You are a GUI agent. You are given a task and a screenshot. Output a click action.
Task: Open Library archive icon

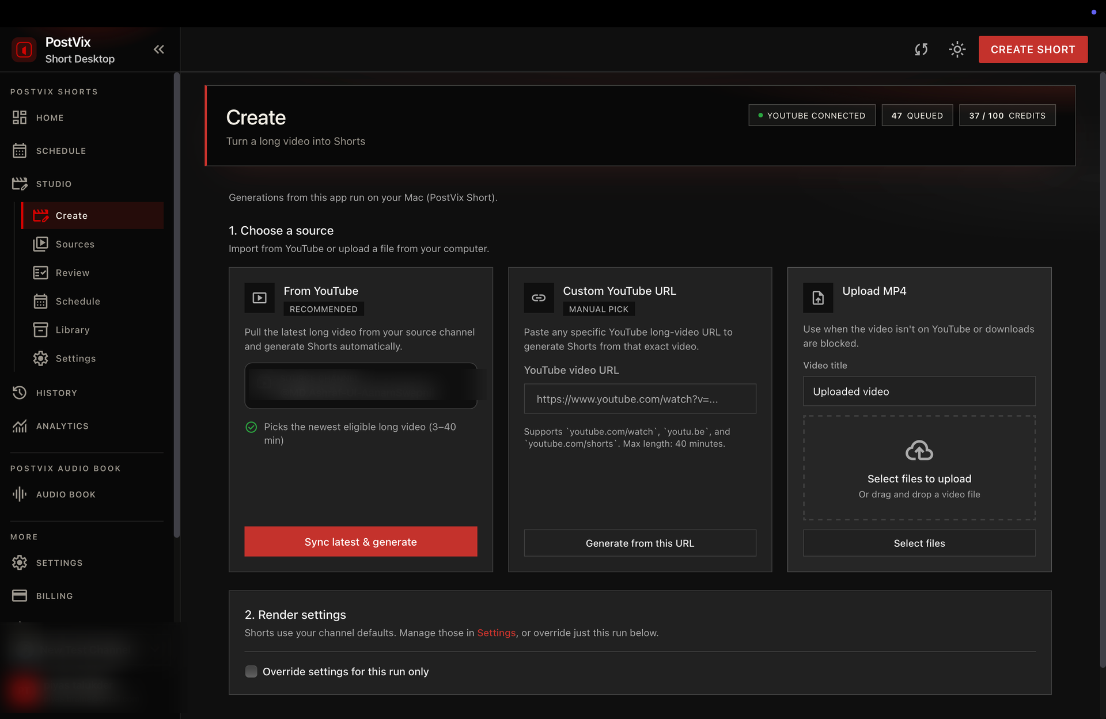41,330
